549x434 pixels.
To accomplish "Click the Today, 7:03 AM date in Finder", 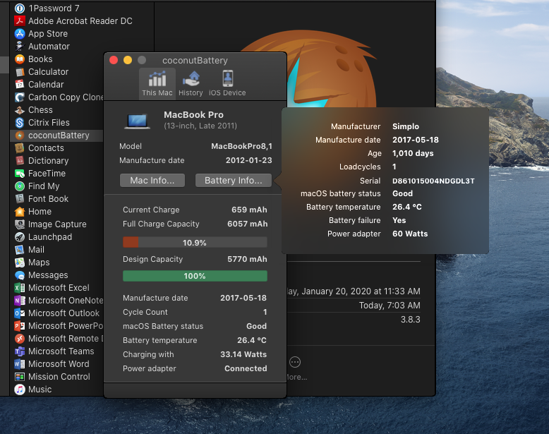I will pyautogui.click(x=390, y=306).
